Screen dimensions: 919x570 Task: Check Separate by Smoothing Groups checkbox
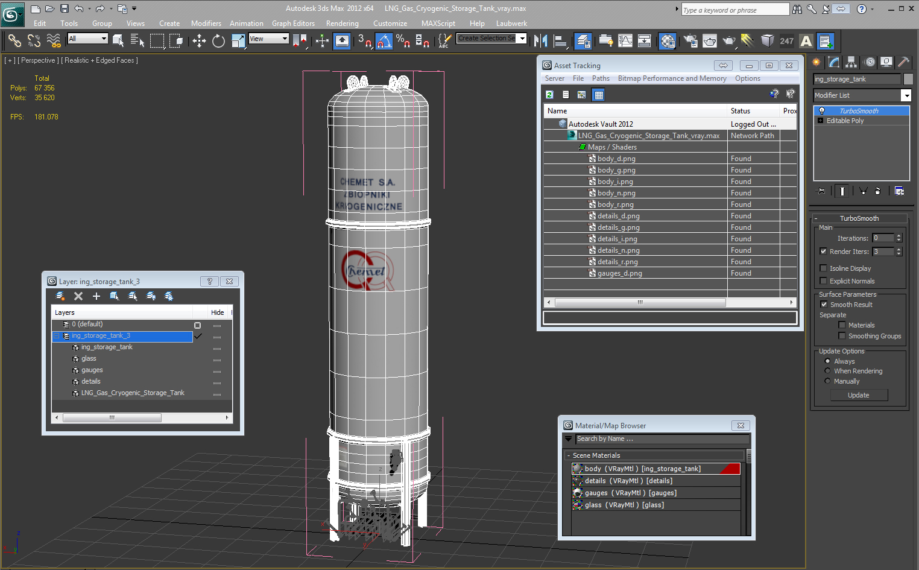[842, 336]
